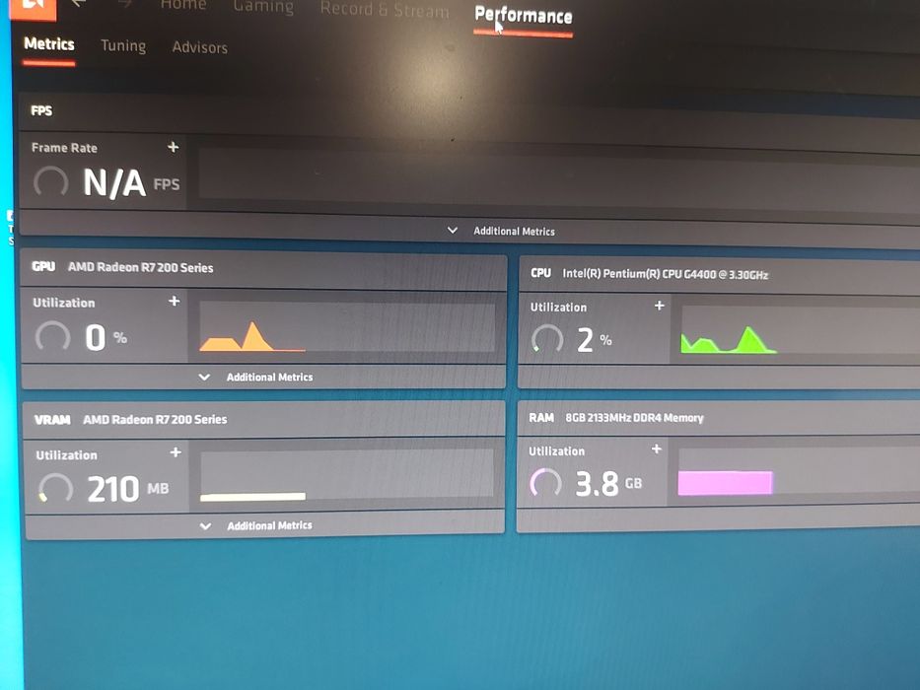The height and width of the screenshot is (690, 920).
Task: Click the plus icon beside VRAM Utilization
Action: 176,452
